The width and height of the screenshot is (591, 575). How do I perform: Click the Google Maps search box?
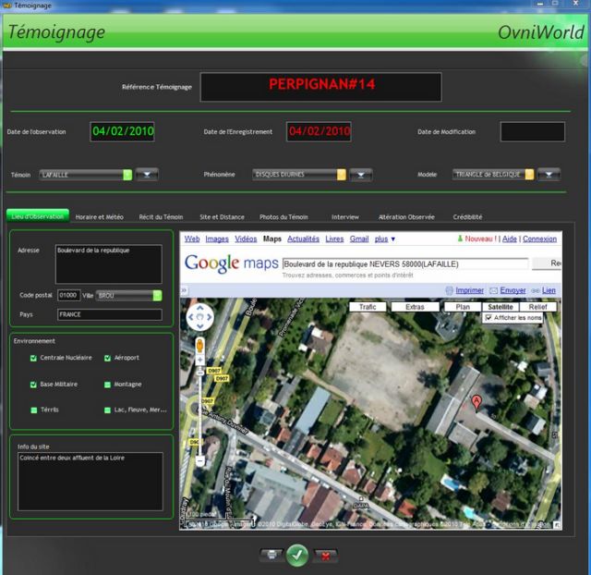(405, 264)
